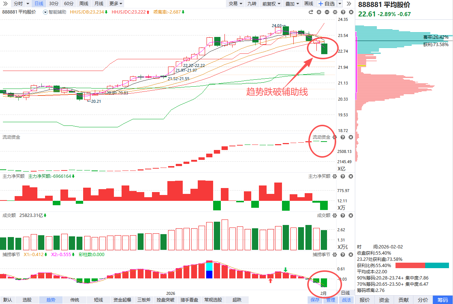Open the 叠加 overlay dropdown
The width and height of the screenshot is (453, 304).
click(292, 4)
